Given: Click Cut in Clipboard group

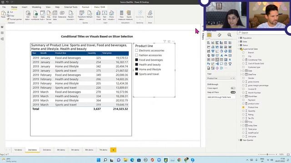Looking at the screenshot, I should click(10, 12).
